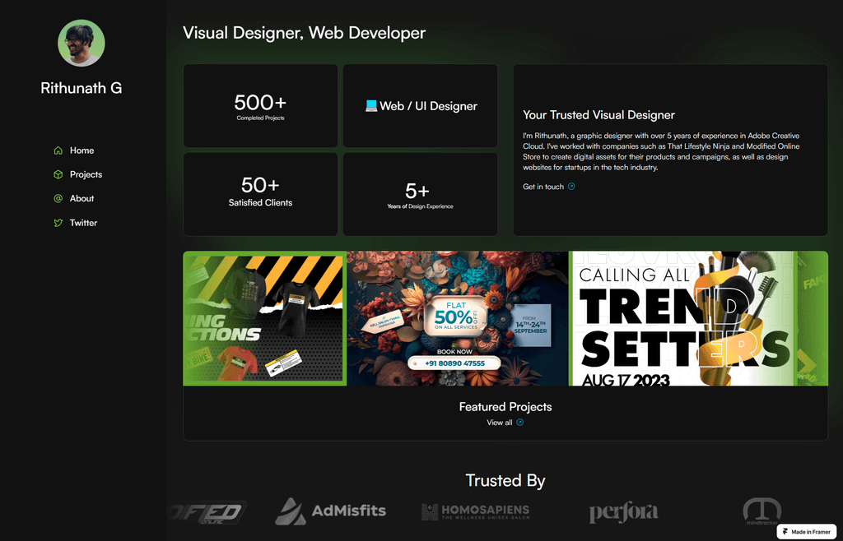Viewport: 843px width, 541px height.
Task: Click the 50+ Satisfied Clients card
Action: (x=260, y=194)
